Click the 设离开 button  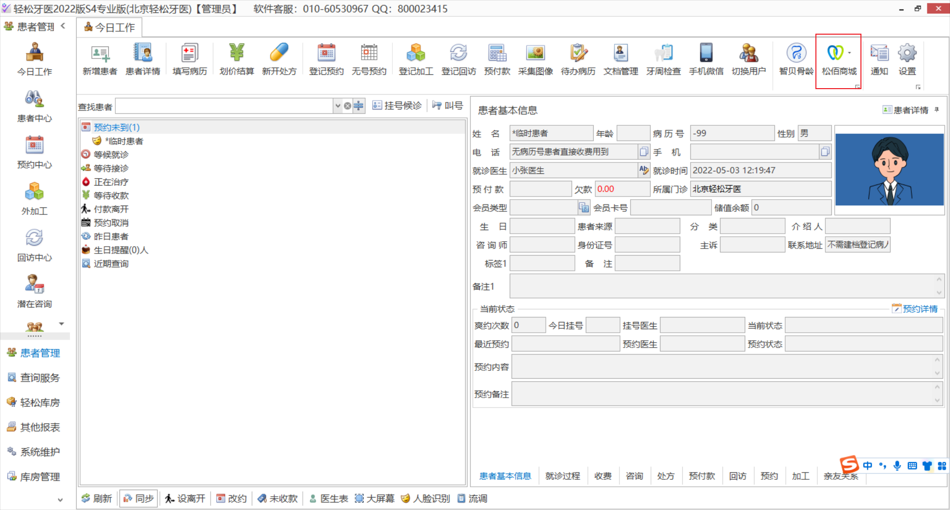click(x=185, y=499)
